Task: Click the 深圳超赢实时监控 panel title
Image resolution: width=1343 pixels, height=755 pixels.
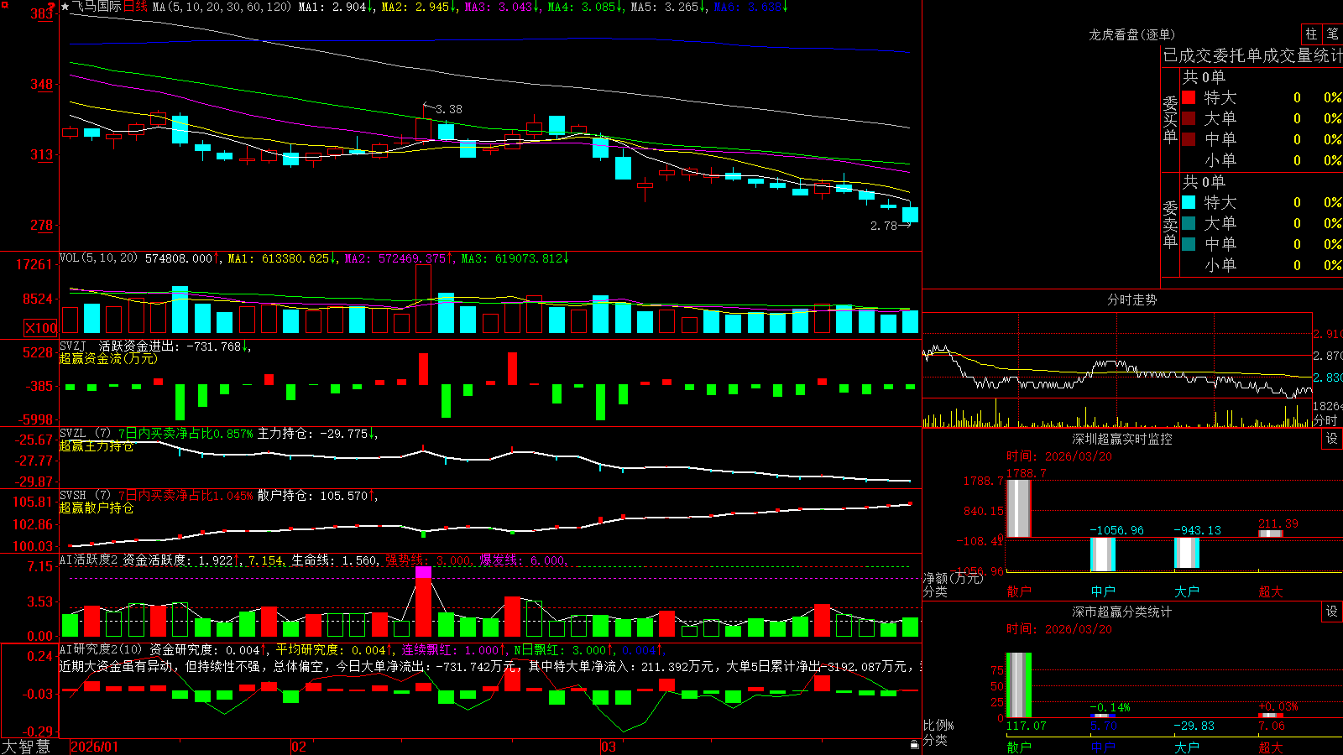Action: click(x=1122, y=439)
